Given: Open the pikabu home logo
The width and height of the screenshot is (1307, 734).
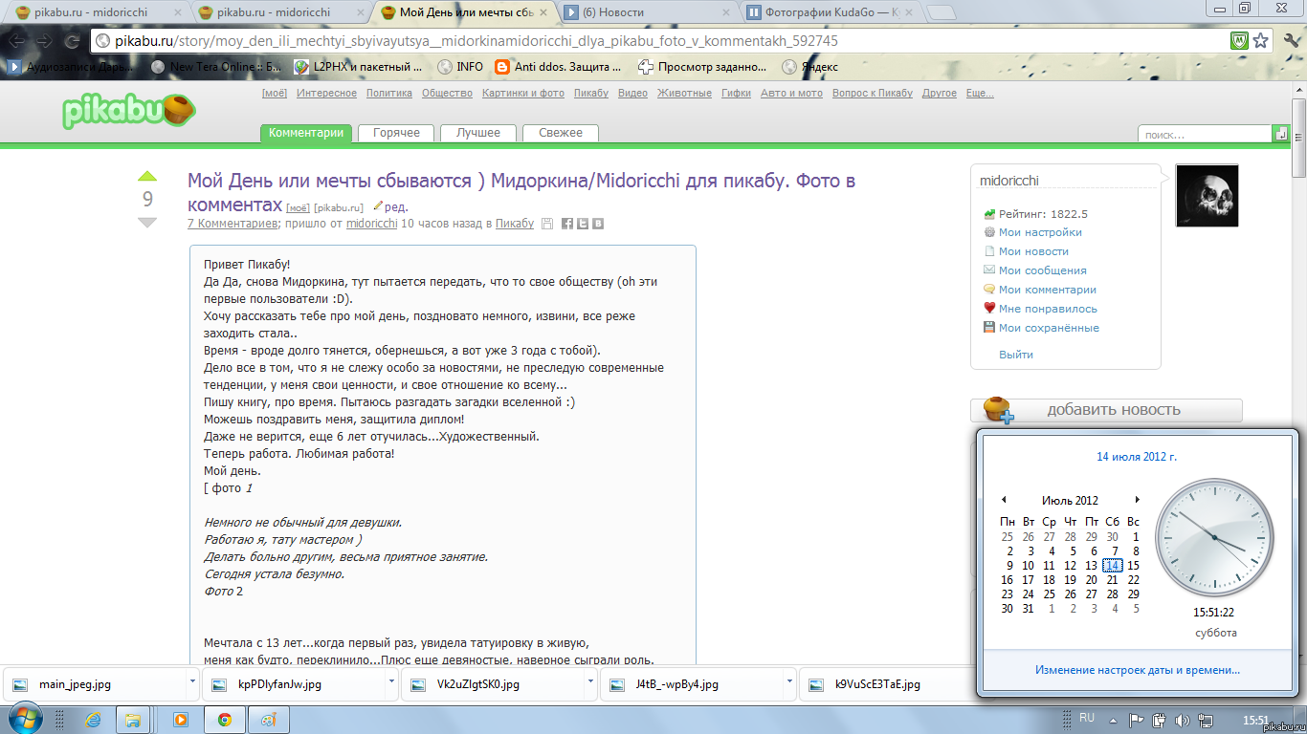Looking at the screenshot, I should [x=125, y=109].
